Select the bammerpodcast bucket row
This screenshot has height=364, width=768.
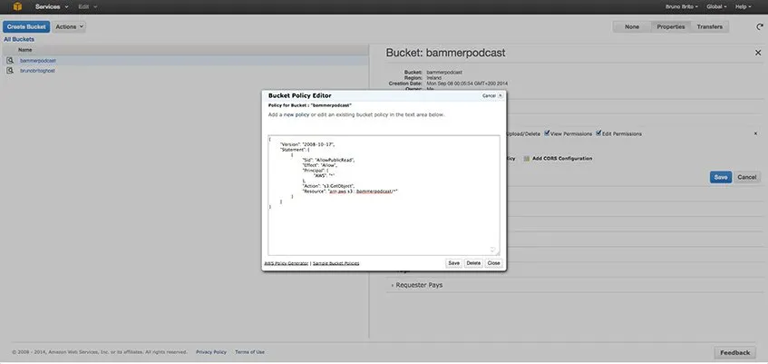coord(185,60)
